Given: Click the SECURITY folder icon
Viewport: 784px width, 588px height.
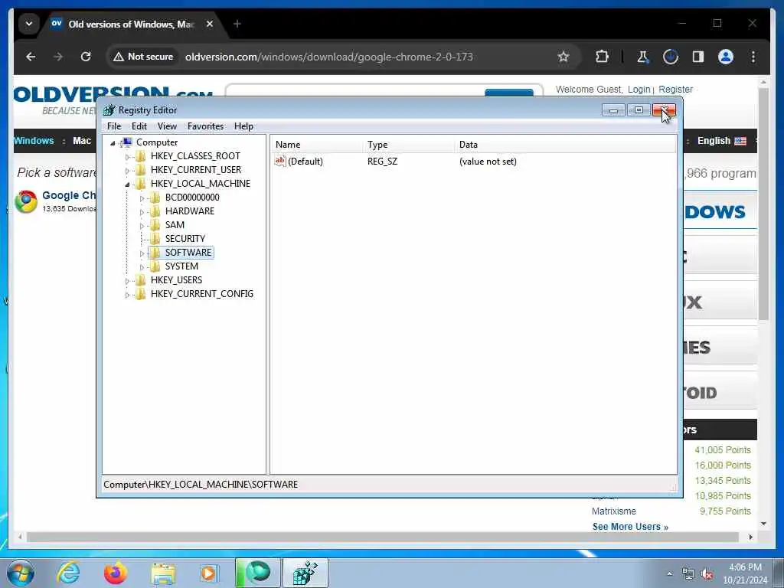Looking at the screenshot, I should pyautogui.click(x=155, y=239).
